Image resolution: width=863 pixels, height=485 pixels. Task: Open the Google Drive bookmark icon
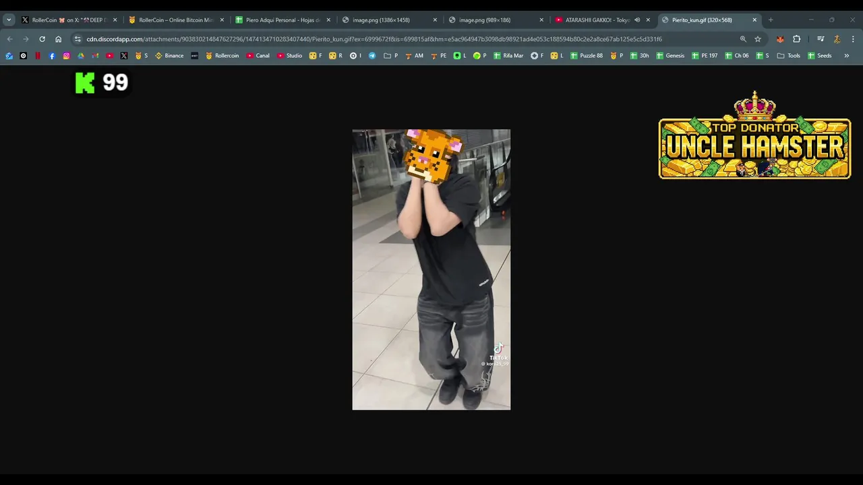(81, 56)
